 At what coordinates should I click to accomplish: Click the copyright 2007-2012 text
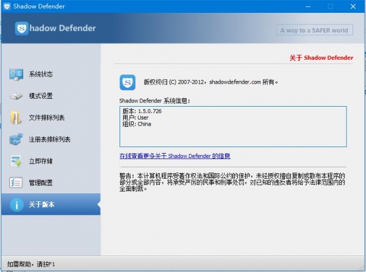(x=210, y=82)
